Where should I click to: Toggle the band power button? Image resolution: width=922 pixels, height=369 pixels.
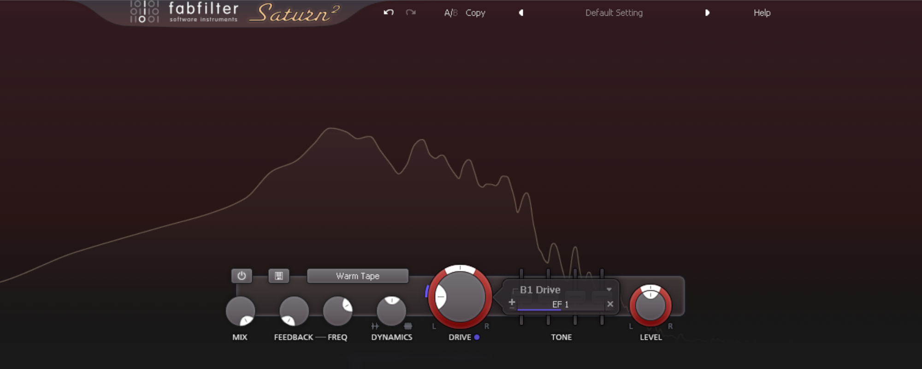[242, 276]
